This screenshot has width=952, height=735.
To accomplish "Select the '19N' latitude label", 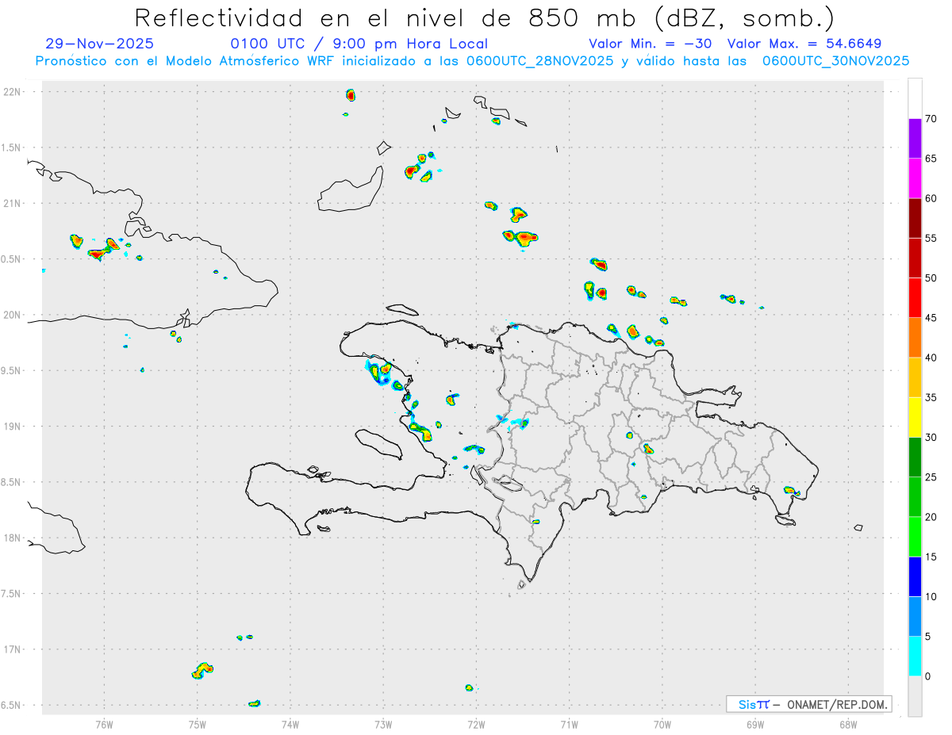I will [12, 426].
